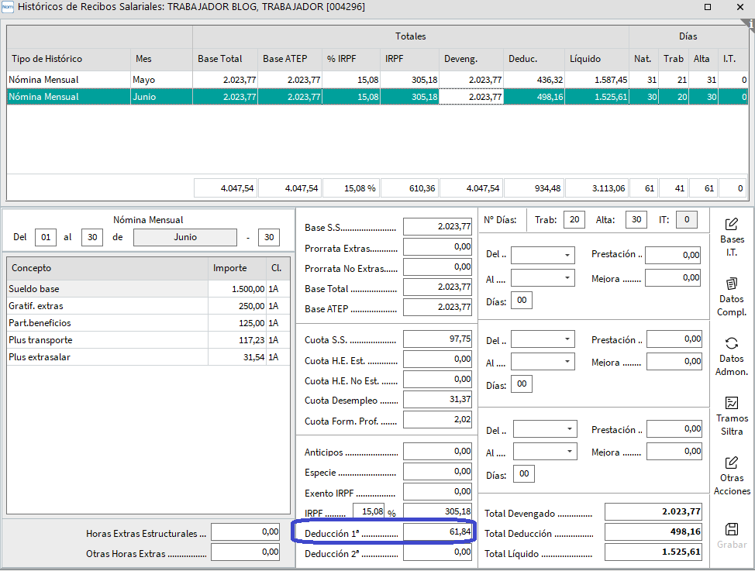This screenshot has width=755, height=571.
Task: Click the Otras Horas Extras field
Action: 246,552
